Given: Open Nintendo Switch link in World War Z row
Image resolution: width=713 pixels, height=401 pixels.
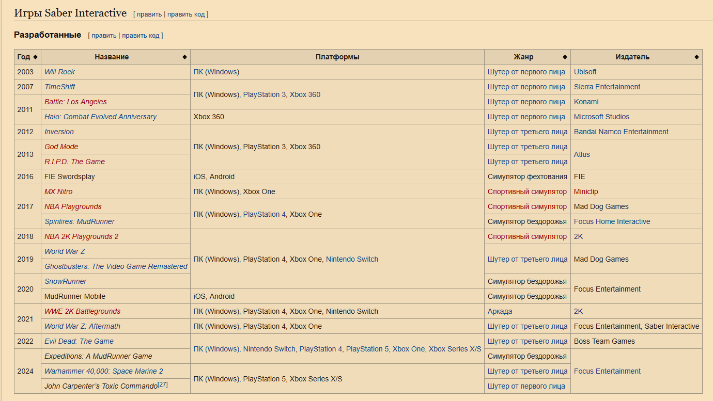Looking at the screenshot, I should 352,259.
